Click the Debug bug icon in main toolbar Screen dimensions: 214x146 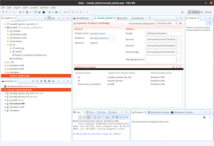click(50, 12)
